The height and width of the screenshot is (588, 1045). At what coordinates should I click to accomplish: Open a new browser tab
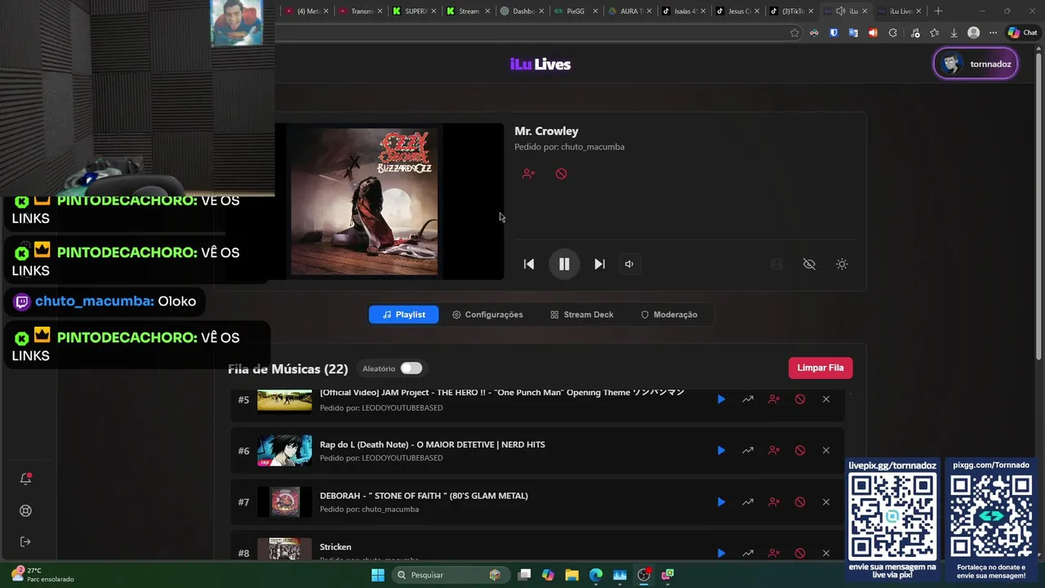pos(938,11)
